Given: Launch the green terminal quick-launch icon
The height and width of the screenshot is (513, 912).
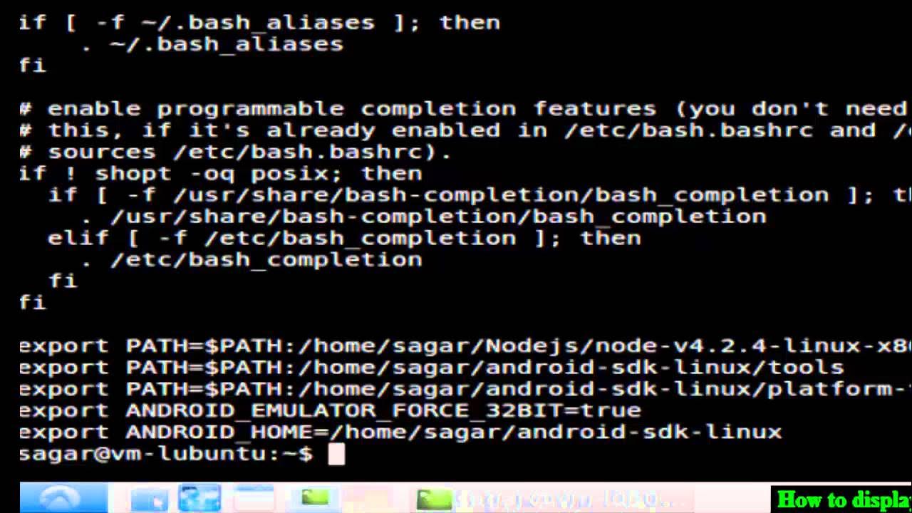Looking at the screenshot, I should (x=315, y=498).
